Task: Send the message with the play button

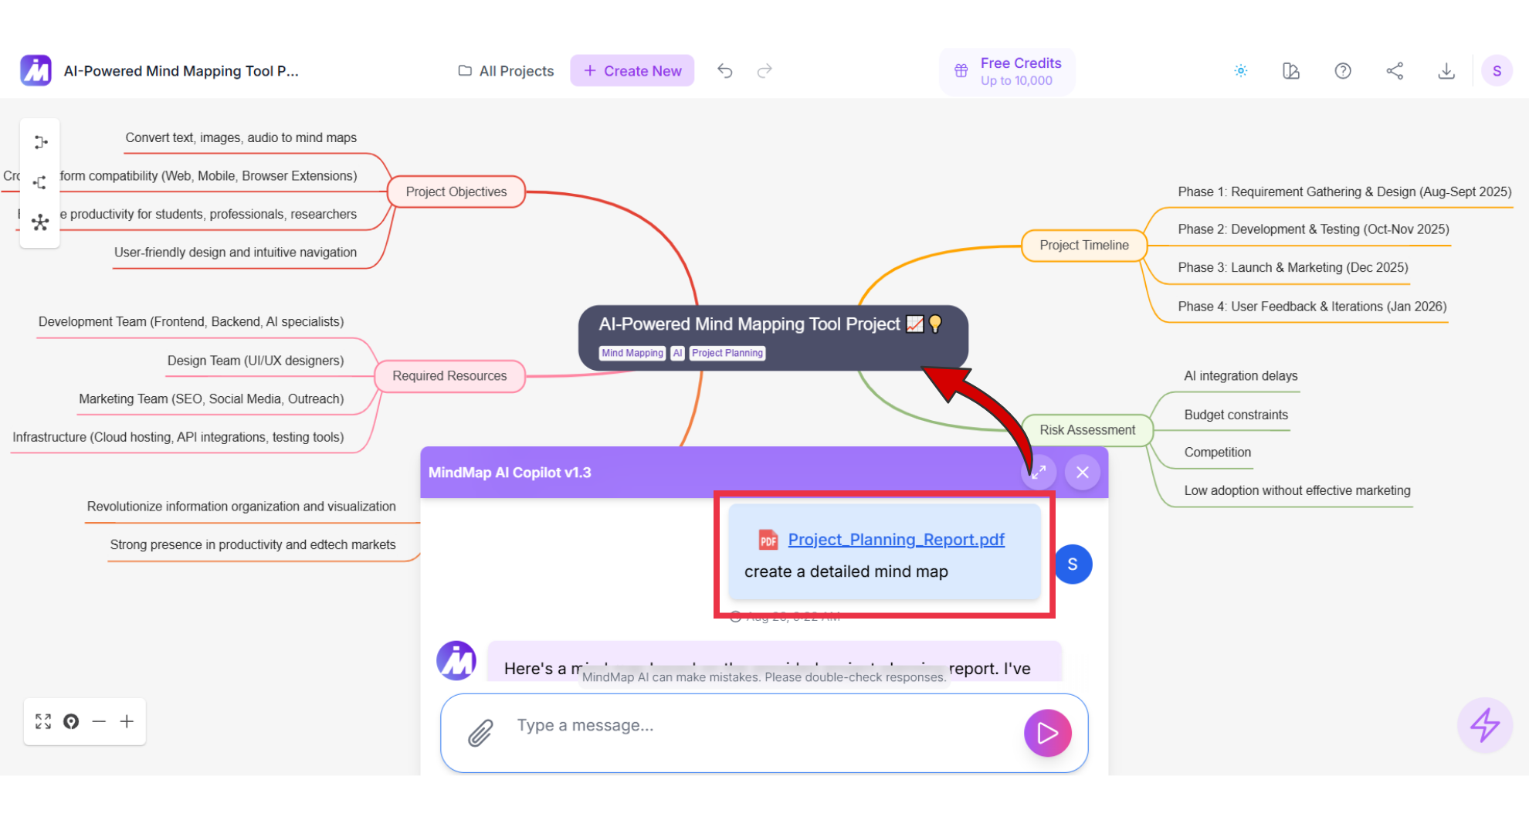Action: click(1047, 733)
